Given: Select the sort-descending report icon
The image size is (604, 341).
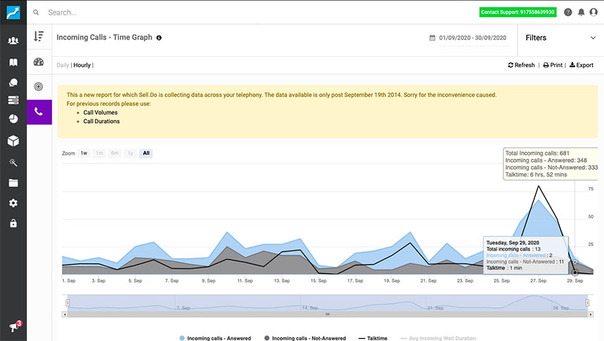Looking at the screenshot, I should (39, 36).
